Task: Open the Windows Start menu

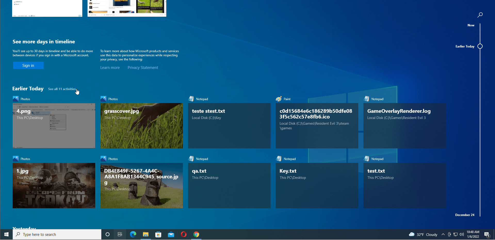Action: pos(6,234)
